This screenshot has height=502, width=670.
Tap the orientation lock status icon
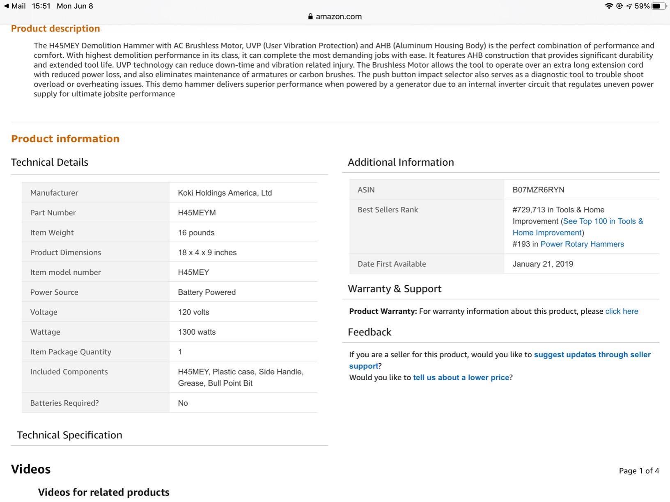coord(620,6)
